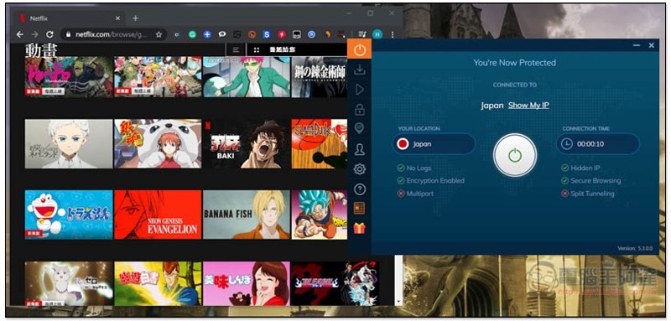Bookmark the page with the star icon
This screenshot has height=321, width=671.
(159, 34)
